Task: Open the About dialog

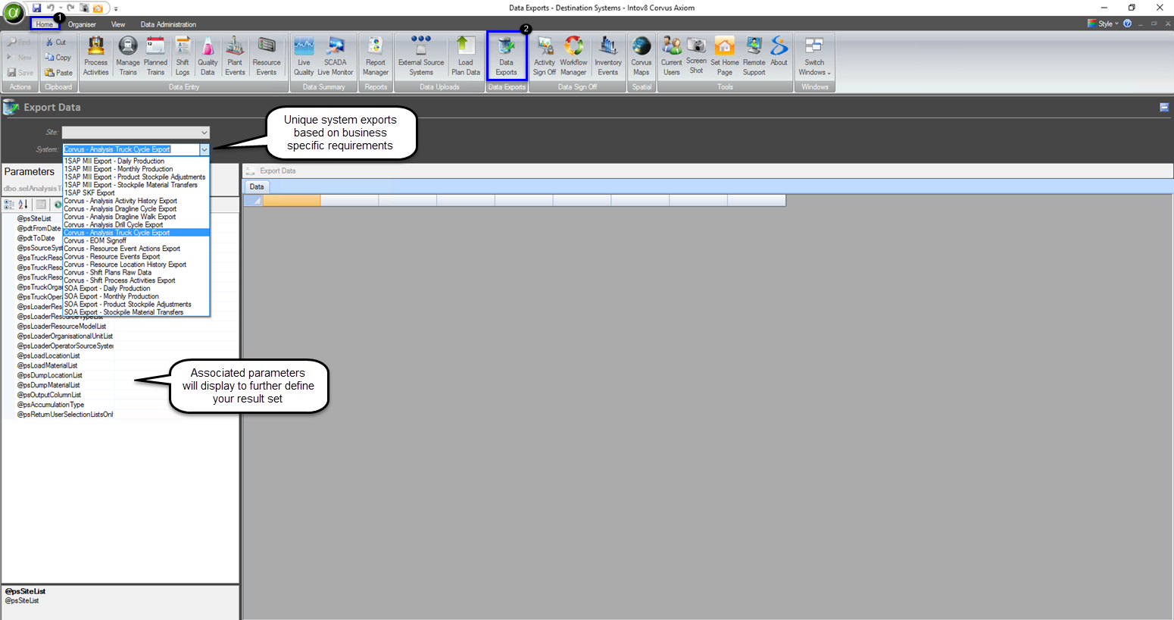Action: click(x=779, y=53)
